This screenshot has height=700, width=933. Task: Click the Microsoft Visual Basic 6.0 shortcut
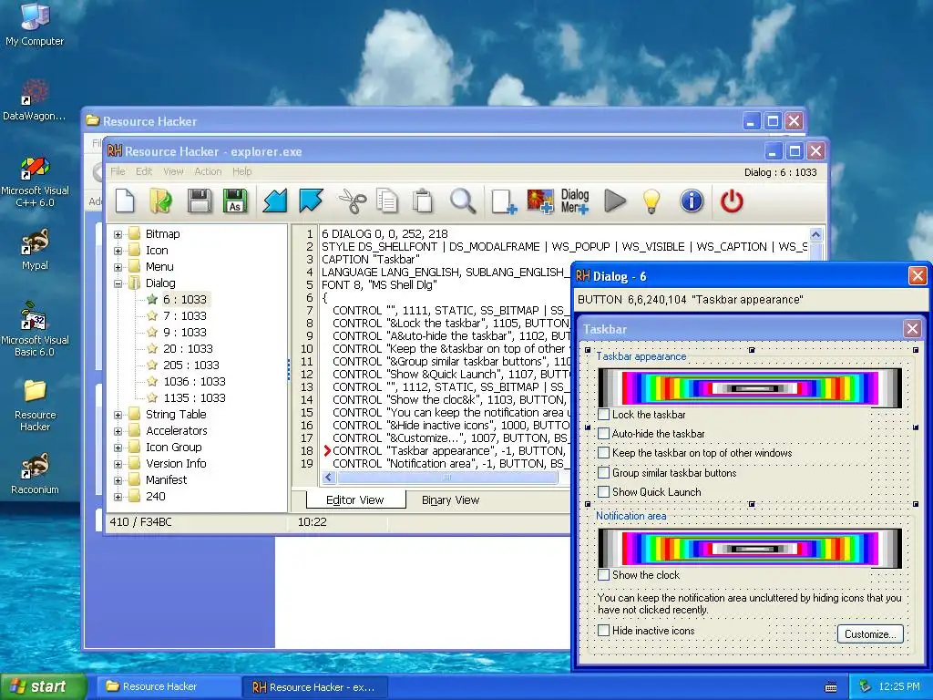[35, 330]
